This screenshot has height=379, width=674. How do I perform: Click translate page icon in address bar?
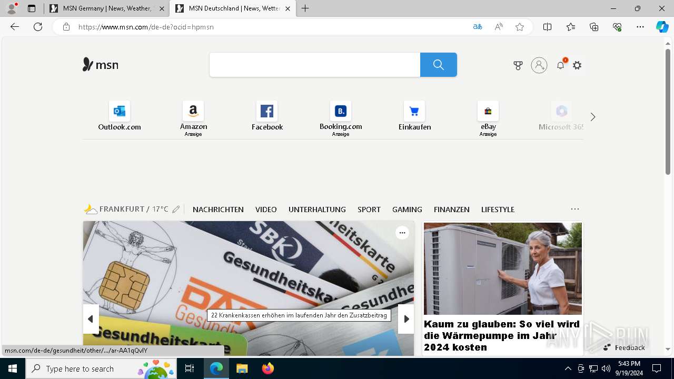(478, 27)
